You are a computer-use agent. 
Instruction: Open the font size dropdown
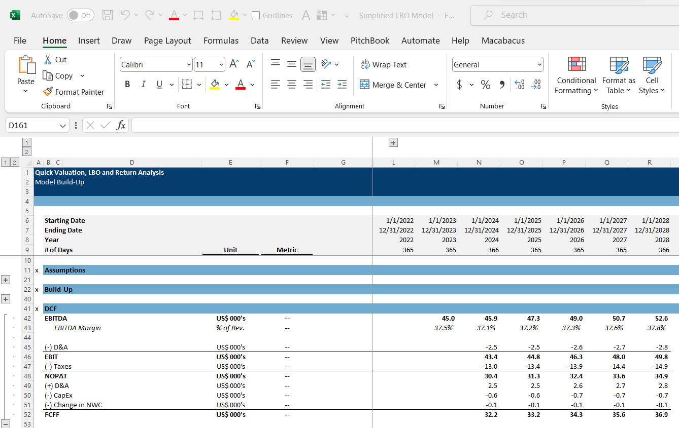pos(221,64)
